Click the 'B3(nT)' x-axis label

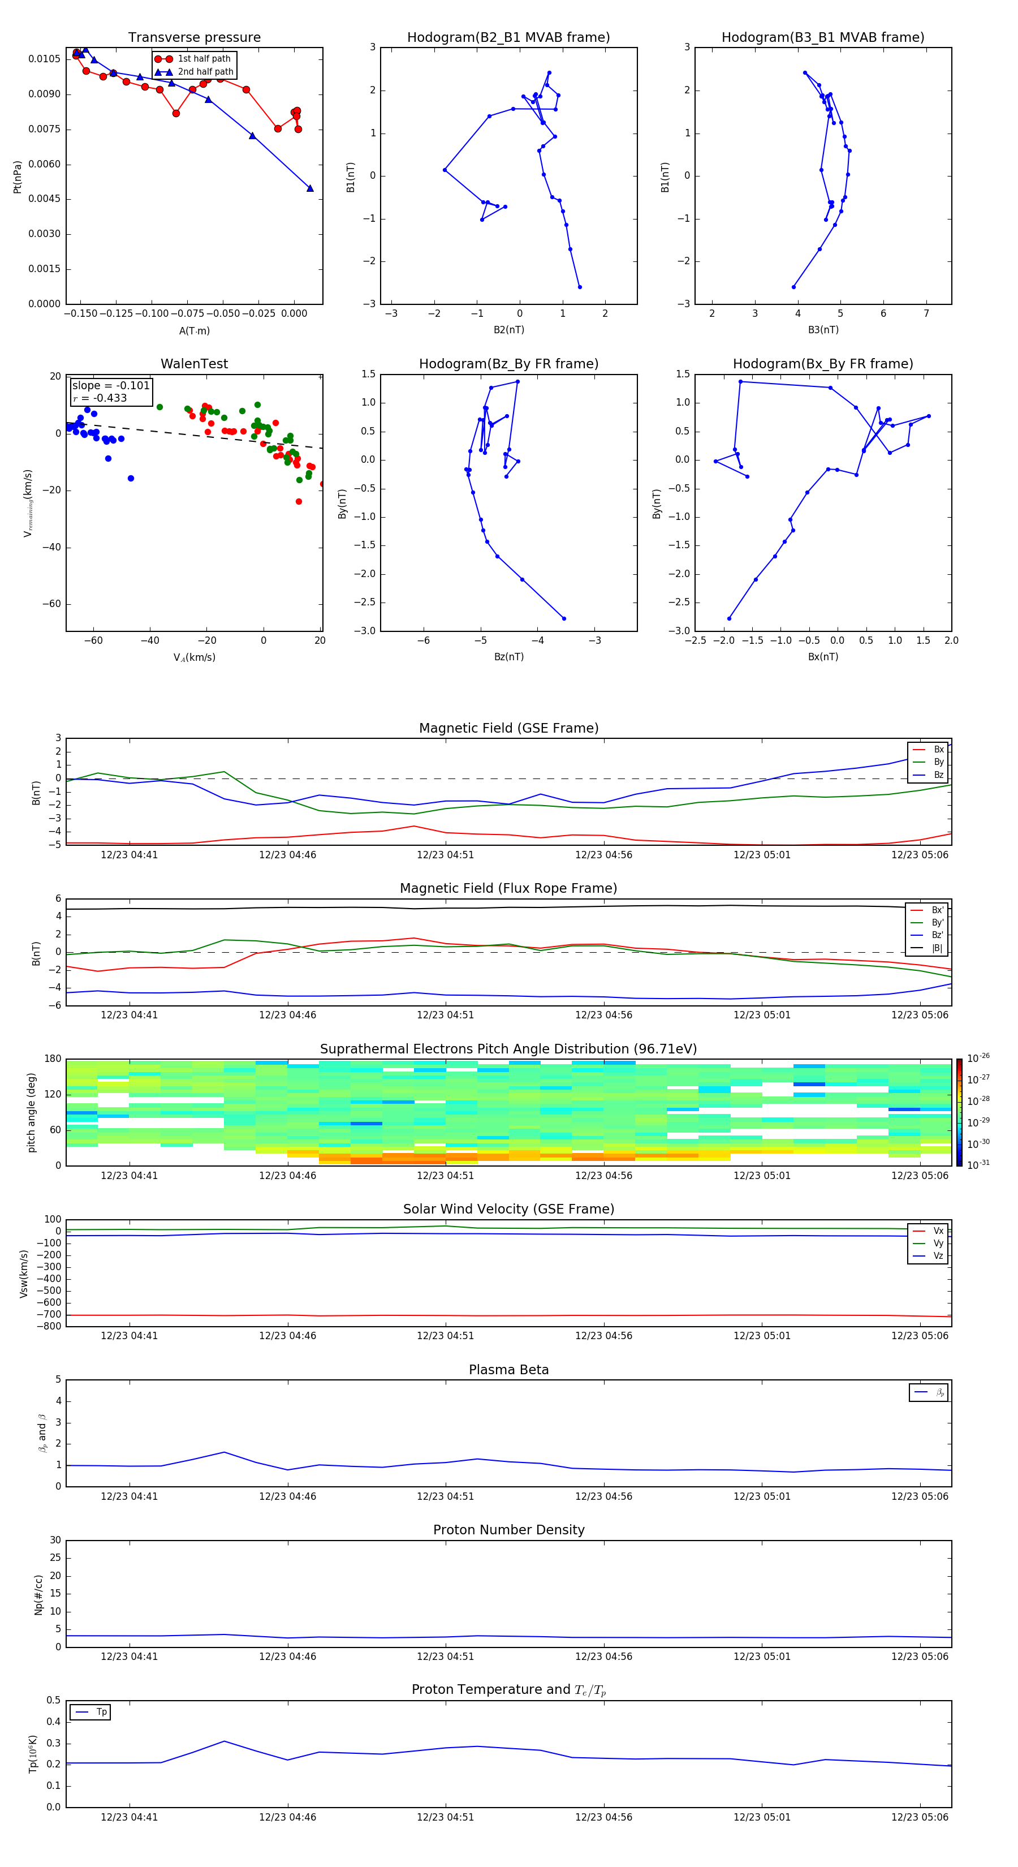(823, 330)
